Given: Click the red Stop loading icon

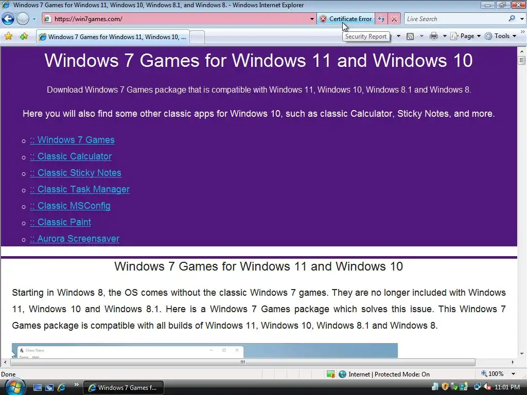Looking at the screenshot, I should coord(394,19).
